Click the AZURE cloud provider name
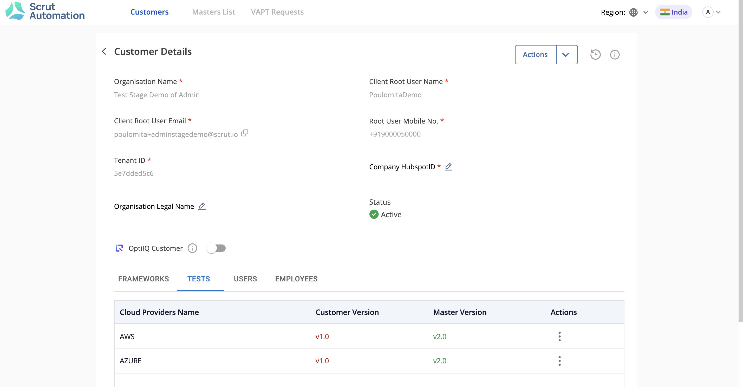Viewport: 743px width, 387px height. coord(131,361)
